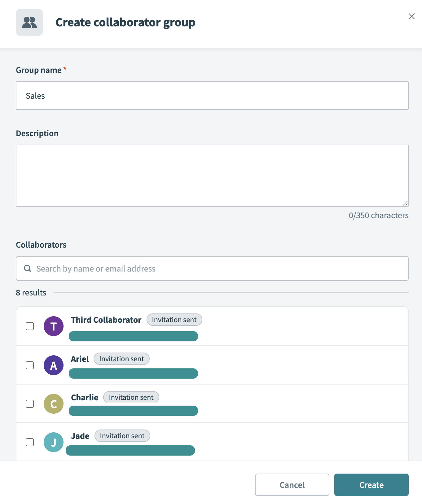Click the description box resize grip
The width and height of the screenshot is (422, 504).
click(405, 203)
